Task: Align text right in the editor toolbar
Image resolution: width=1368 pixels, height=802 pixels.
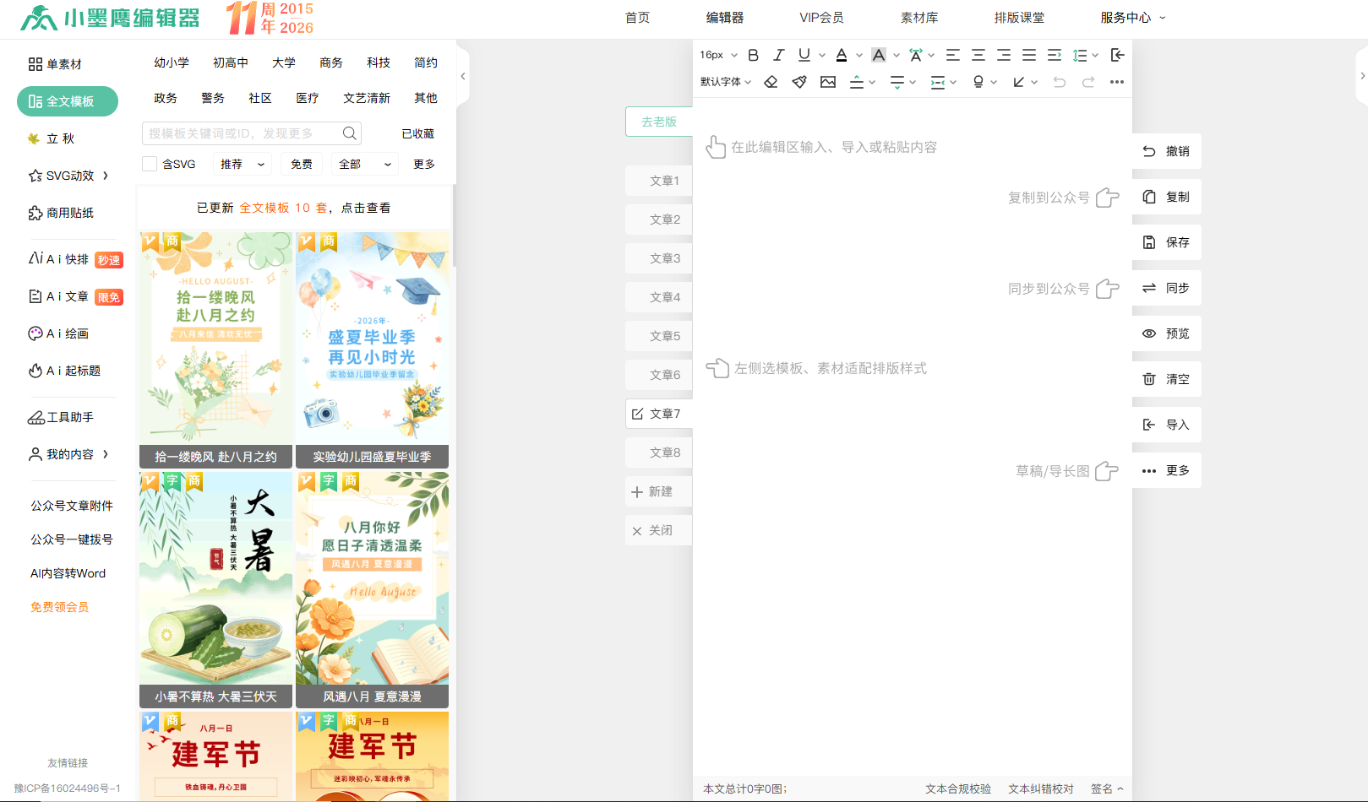Action: [1004, 55]
